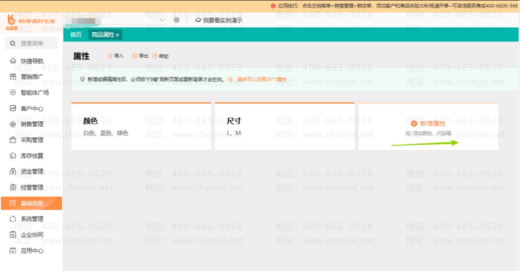520x271 pixels.
Task: Open the 销售管理 menu
Action: tap(32, 124)
